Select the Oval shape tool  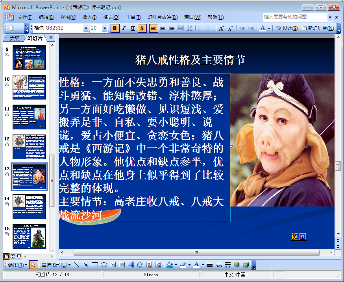(x=104, y=265)
